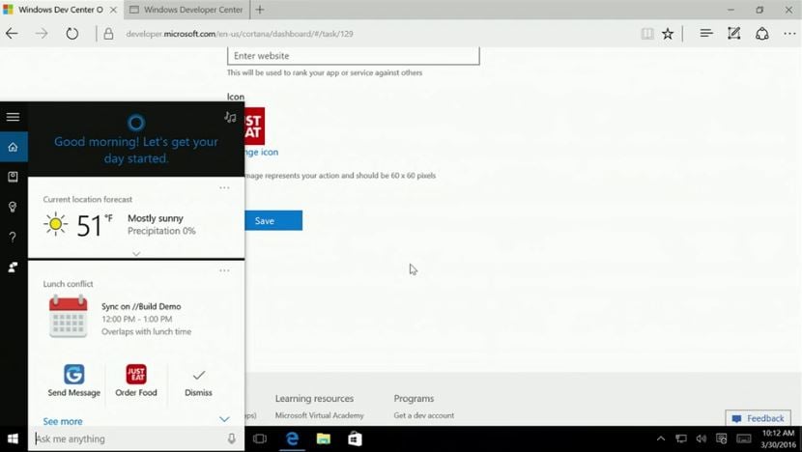Go back in the browser

(12, 34)
